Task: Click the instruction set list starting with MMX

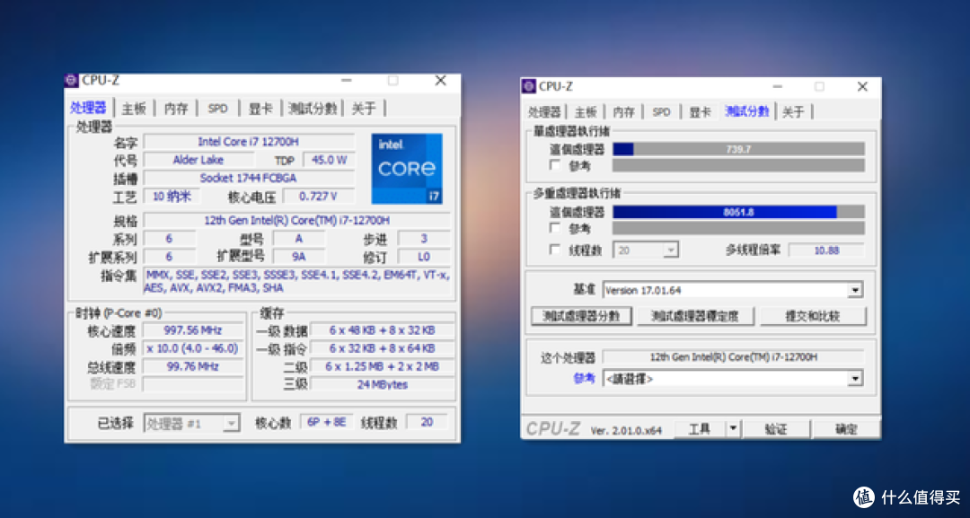Action: click(x=296, y=281)
